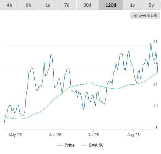Open the 7d range view
161x154 pixels.
click(x=67, y=5)
